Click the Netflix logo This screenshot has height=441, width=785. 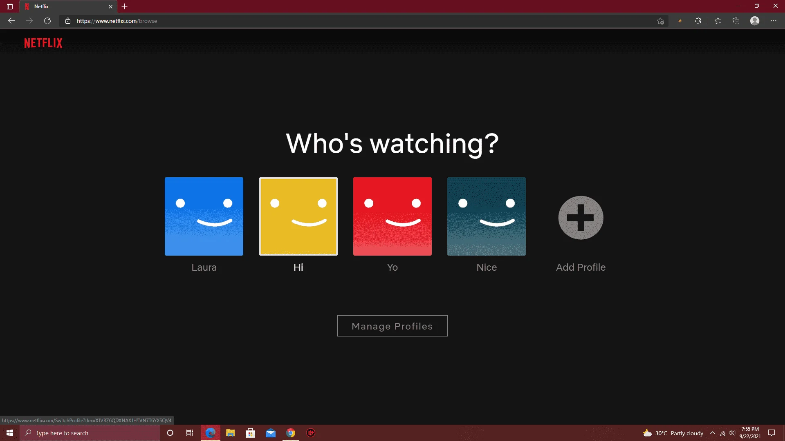(x=43, y=43)
